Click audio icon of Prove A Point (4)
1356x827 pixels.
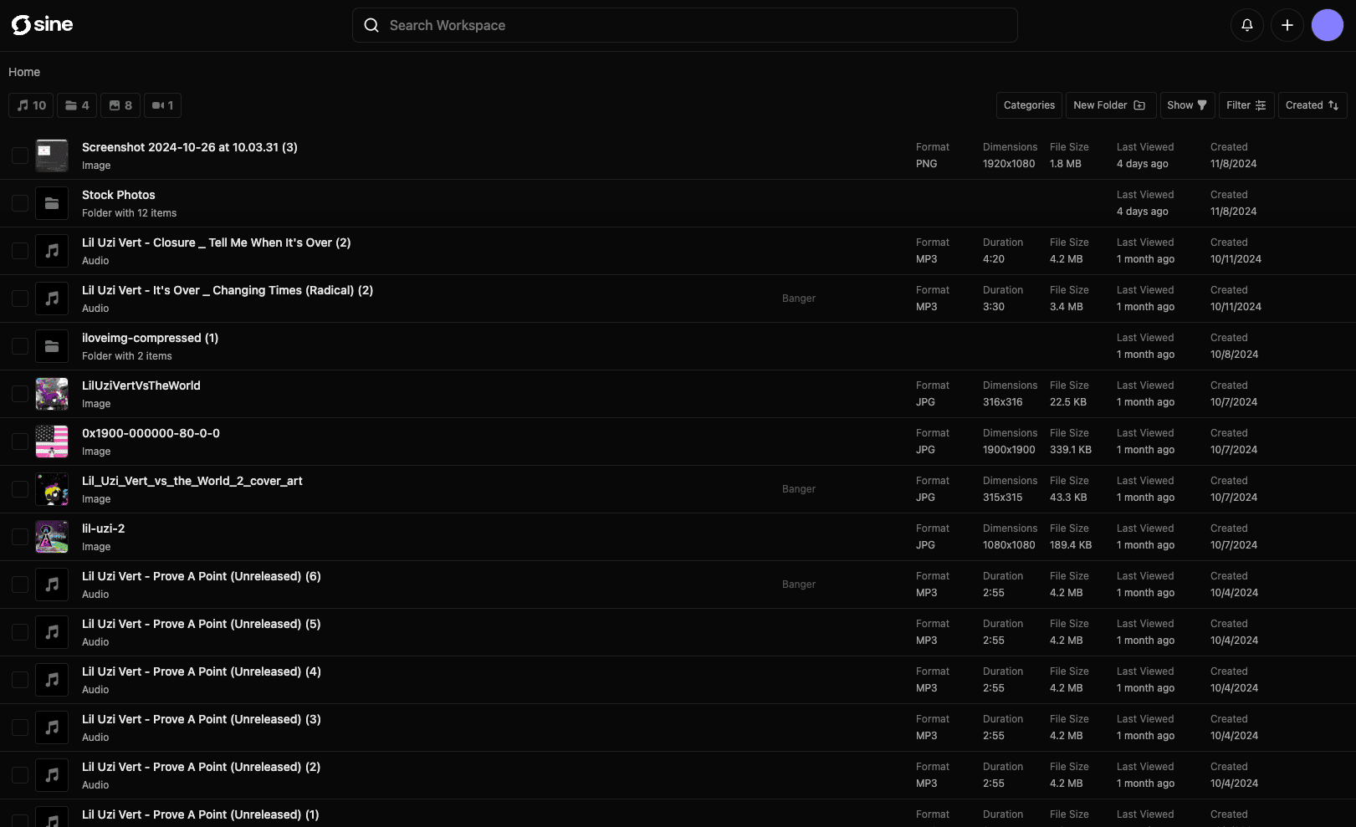tap(52, 680)
